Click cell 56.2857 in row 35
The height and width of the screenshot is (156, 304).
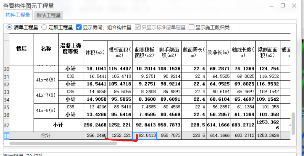(x=218, y=107)
